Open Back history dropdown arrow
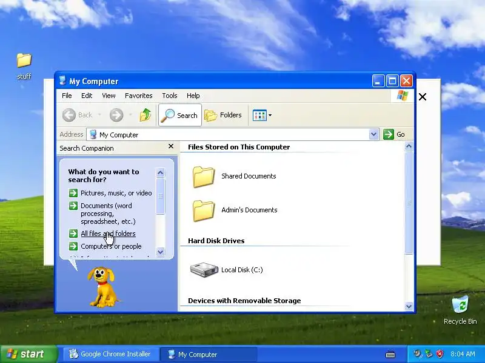 pyautogui.click(x=99, y=115)
